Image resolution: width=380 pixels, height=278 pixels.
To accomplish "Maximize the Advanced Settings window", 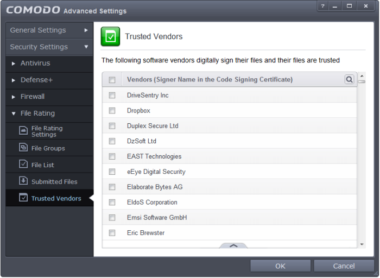I will coord(349,6).
